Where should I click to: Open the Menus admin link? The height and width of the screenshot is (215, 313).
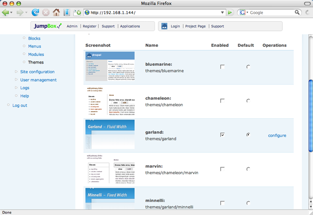(35, 46)
